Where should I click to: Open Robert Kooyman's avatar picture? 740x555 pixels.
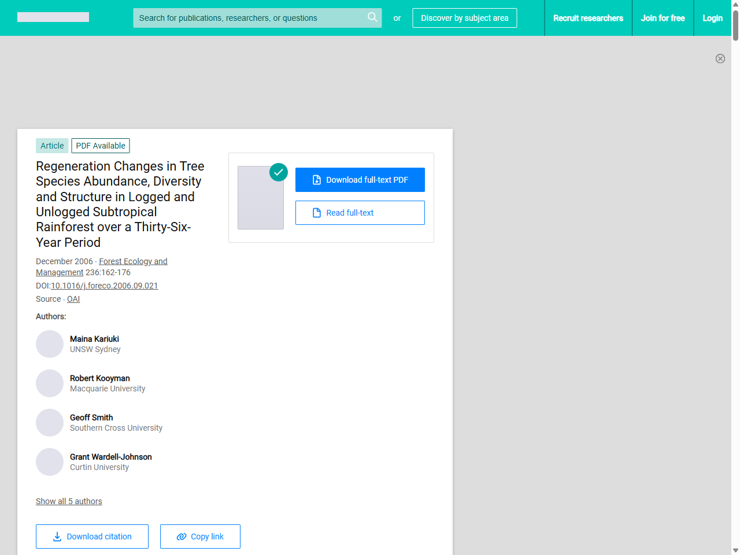pyautogui.click(x=50, y=383)
